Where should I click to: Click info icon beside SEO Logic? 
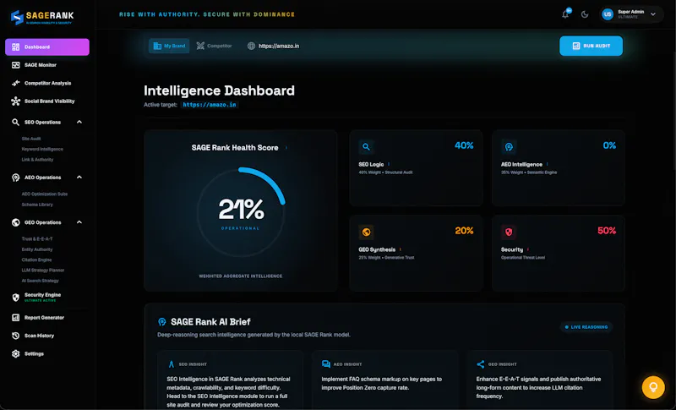(x=389, y=164)
